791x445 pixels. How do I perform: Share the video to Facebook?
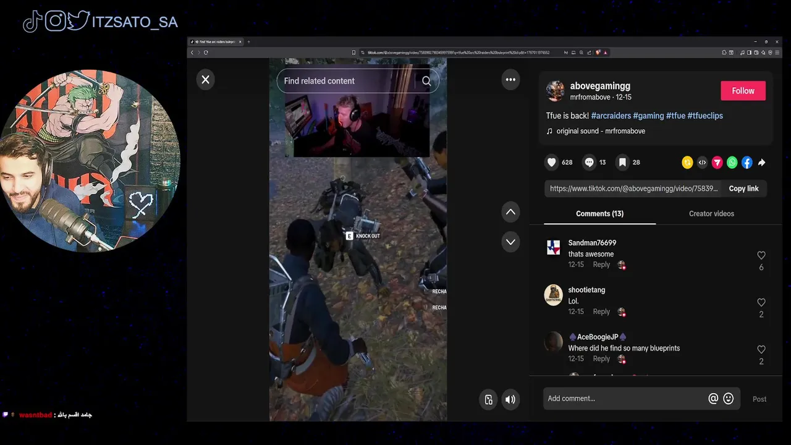(x=747, y=163)
